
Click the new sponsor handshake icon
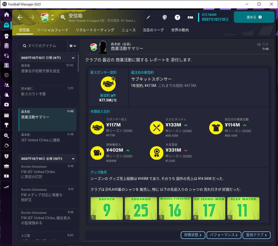pyautogui.click(x=108, y=84)
